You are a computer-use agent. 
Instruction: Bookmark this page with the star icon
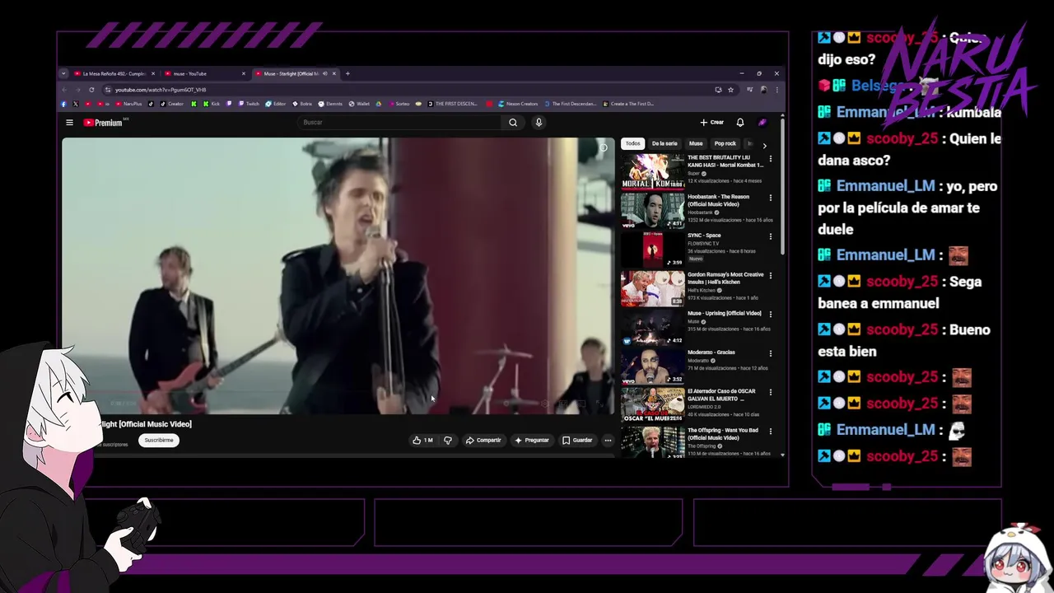point(730,90)
